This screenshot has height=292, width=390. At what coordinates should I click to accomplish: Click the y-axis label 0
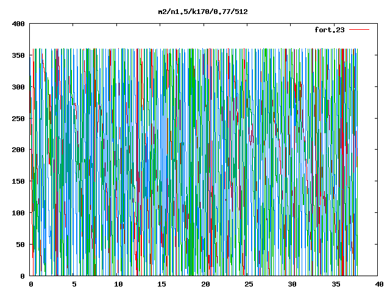(x=23, y=276)
